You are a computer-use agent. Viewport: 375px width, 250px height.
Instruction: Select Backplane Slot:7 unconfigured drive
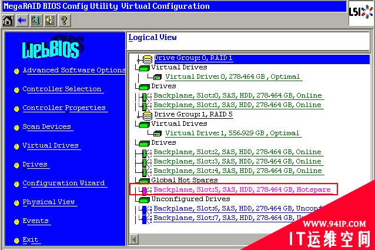point(229,218)
